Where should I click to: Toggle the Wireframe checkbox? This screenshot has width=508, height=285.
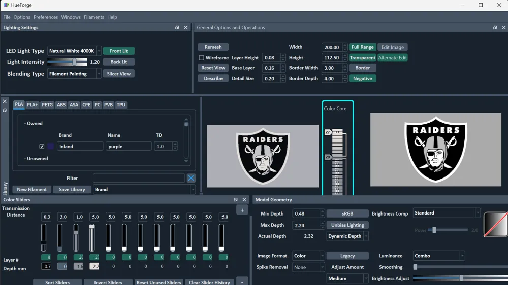coord(201,58)
